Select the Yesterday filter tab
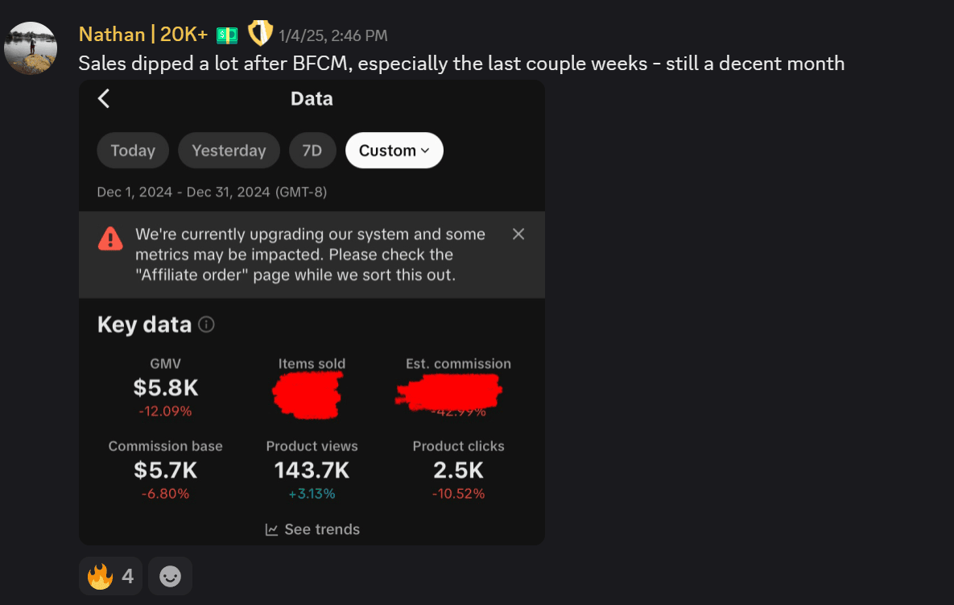The image size is (954, 605). (x=229, y=151)
